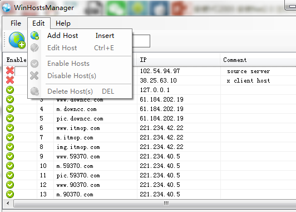This screenshot has width=296, height=212.
Task: Click the Delete Host(s) globe icon
Action: point(34,91)
